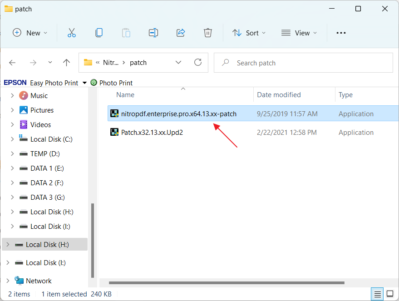Click the nitropdf patch application icon
The height and width of the screenshot is (301, 399).
tap(114, 113)
